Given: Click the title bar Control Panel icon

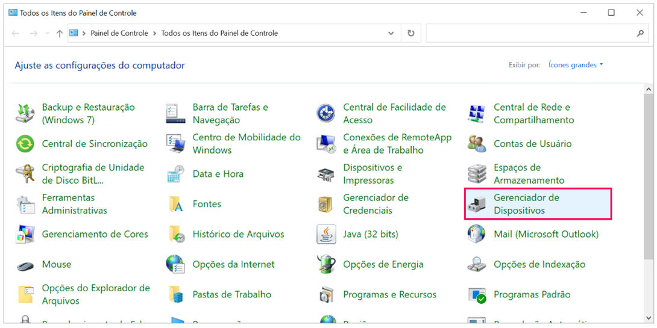Looking at the screenshot, I should pyautogui.click(x=13, y=13).
